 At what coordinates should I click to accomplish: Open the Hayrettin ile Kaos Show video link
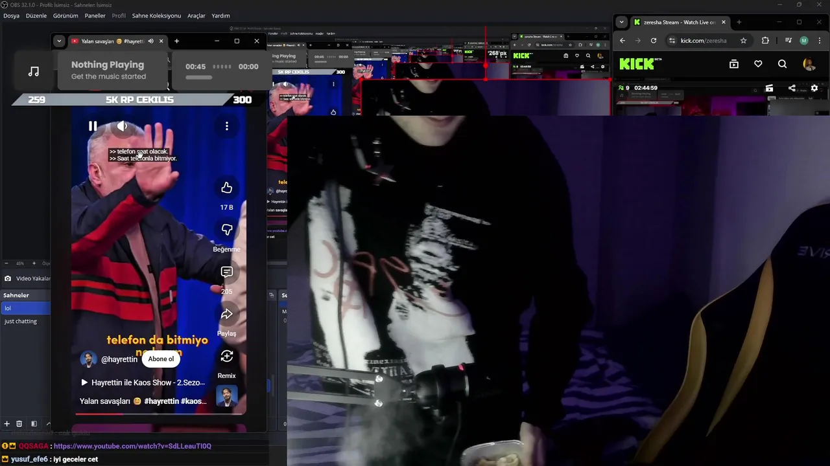tap(143, 383)
